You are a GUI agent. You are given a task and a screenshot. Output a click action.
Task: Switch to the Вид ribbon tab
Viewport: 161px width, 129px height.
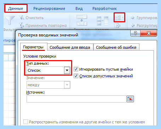point(79,8)
